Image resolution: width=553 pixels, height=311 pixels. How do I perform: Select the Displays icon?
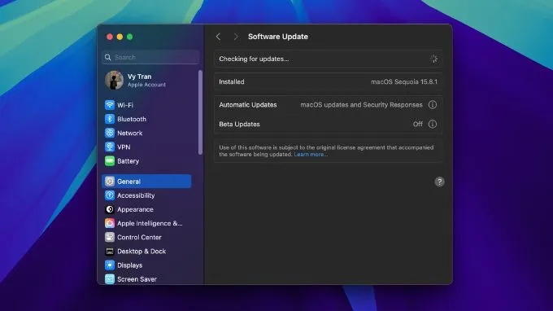110,265
